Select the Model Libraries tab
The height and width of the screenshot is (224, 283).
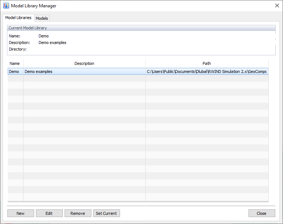click(x=18, y=18)
